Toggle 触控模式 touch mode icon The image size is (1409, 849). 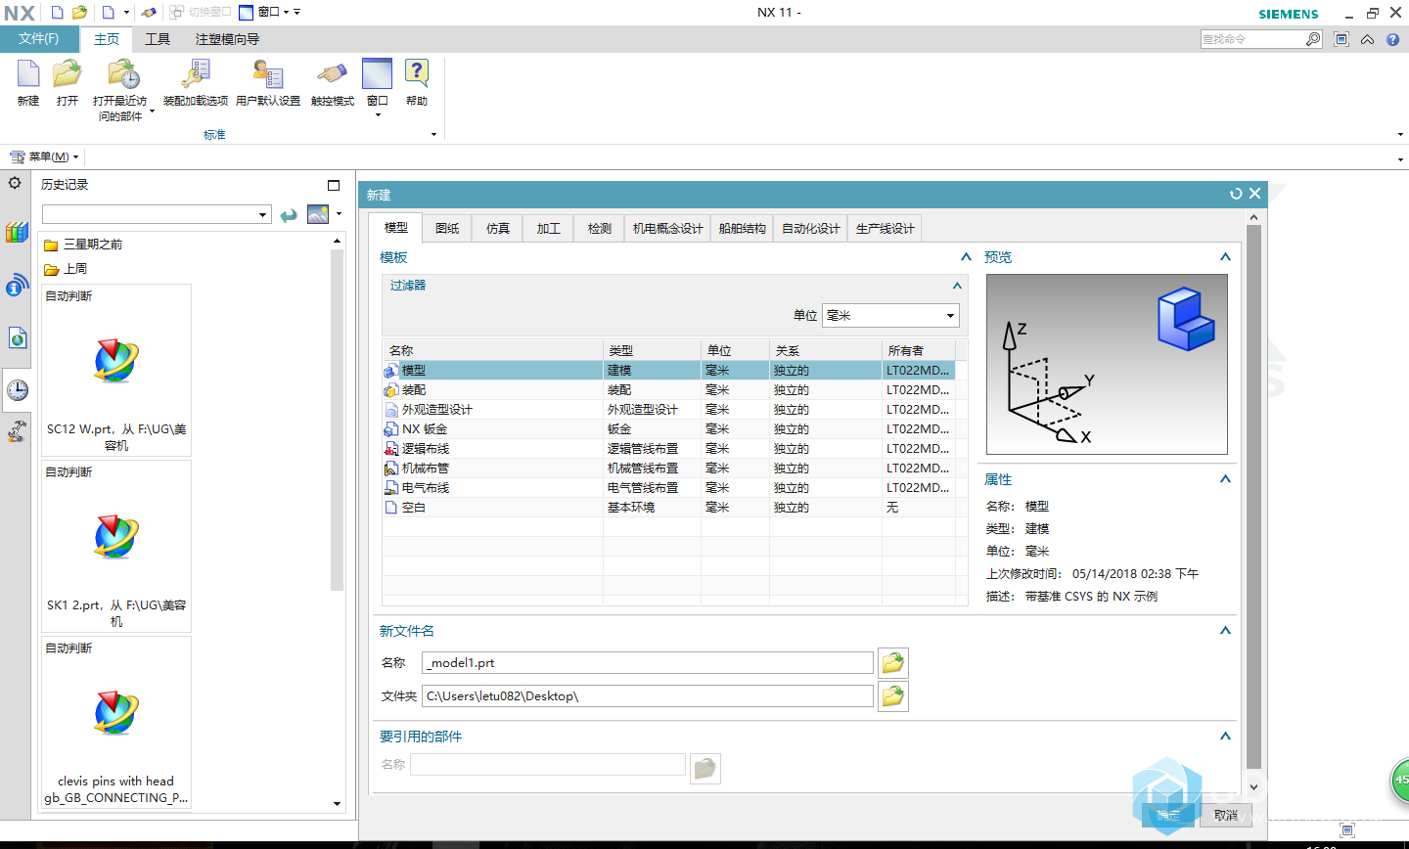coord(332,74)
